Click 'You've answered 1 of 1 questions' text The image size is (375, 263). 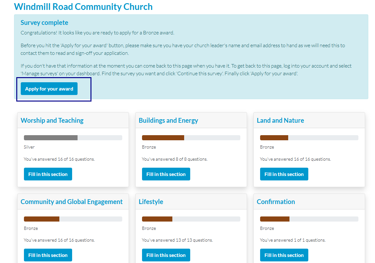point(293,240)
